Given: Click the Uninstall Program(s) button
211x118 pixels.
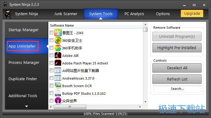Looking at the screenshot, I should pos(177,36).
